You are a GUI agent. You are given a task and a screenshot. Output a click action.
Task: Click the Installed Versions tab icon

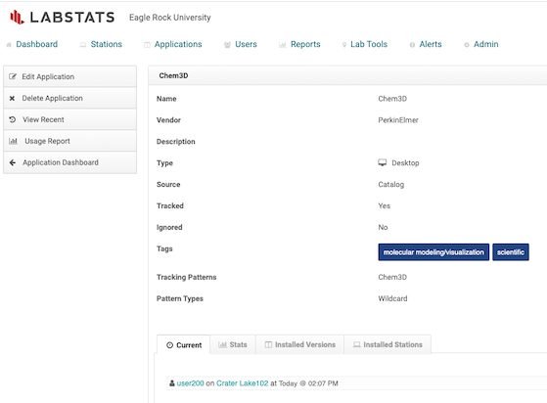(x=268, y=344)
